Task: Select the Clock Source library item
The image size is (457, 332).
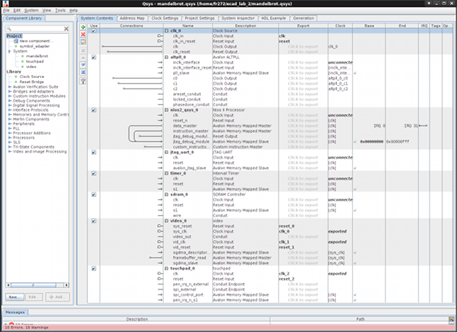Action: coord(31,76)
